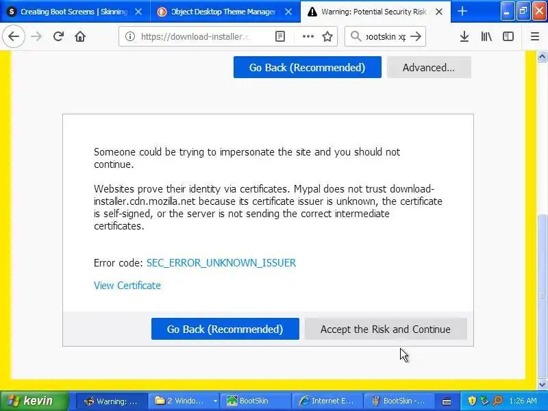
Task: Click the security shield tray icon
Action: pyautogui.click(x=472, y=401)
